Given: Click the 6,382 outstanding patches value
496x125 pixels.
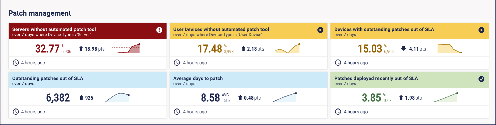Looking at the screenshot, I should tap(58, 98).
